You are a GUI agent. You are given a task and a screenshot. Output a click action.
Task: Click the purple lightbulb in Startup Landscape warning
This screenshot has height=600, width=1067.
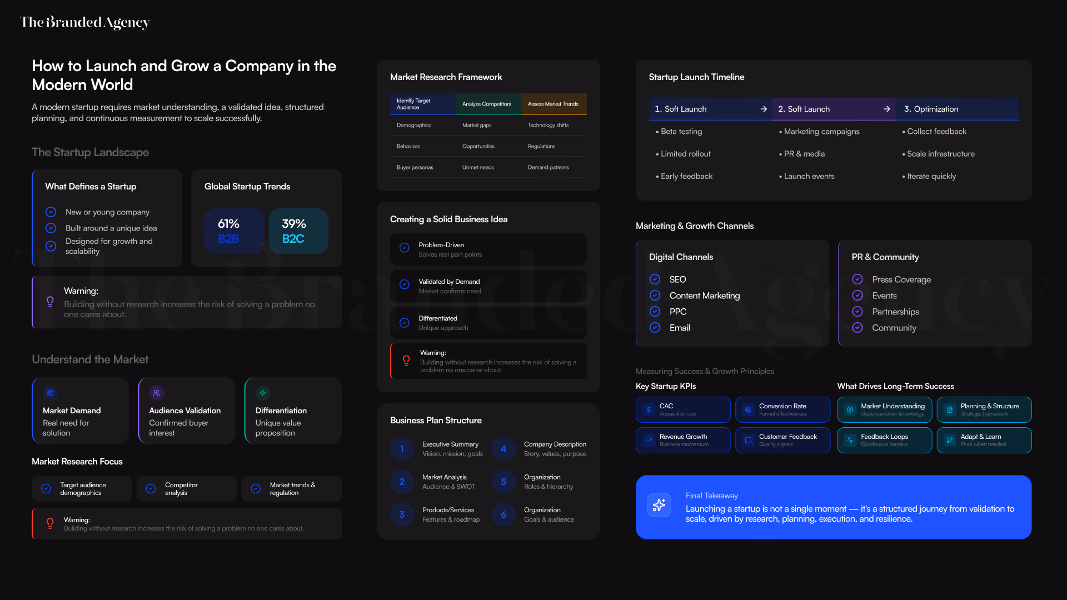tap(50, 302)
